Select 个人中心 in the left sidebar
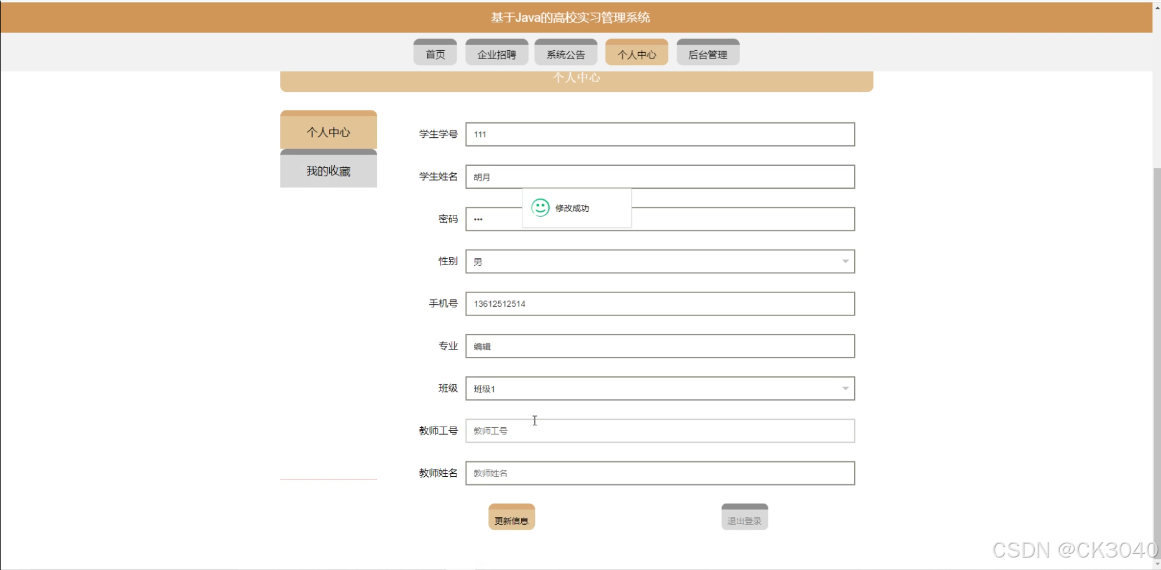 (x=329, y=131)
